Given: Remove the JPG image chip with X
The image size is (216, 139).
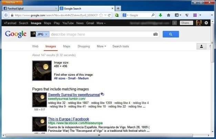Looking at the screenshot, I should (46, 34).
